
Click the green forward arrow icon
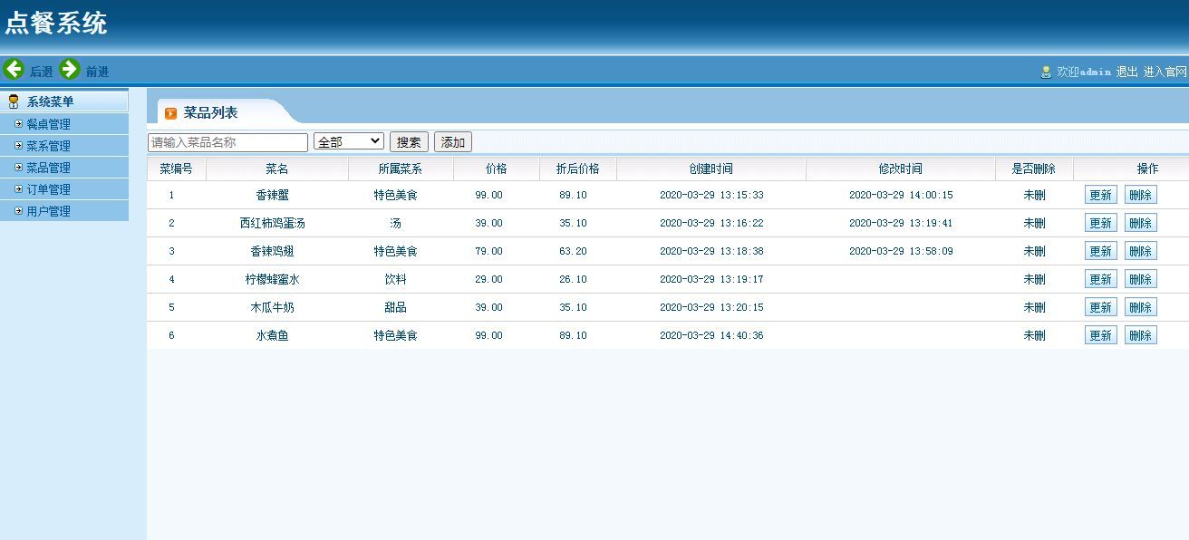70,69
